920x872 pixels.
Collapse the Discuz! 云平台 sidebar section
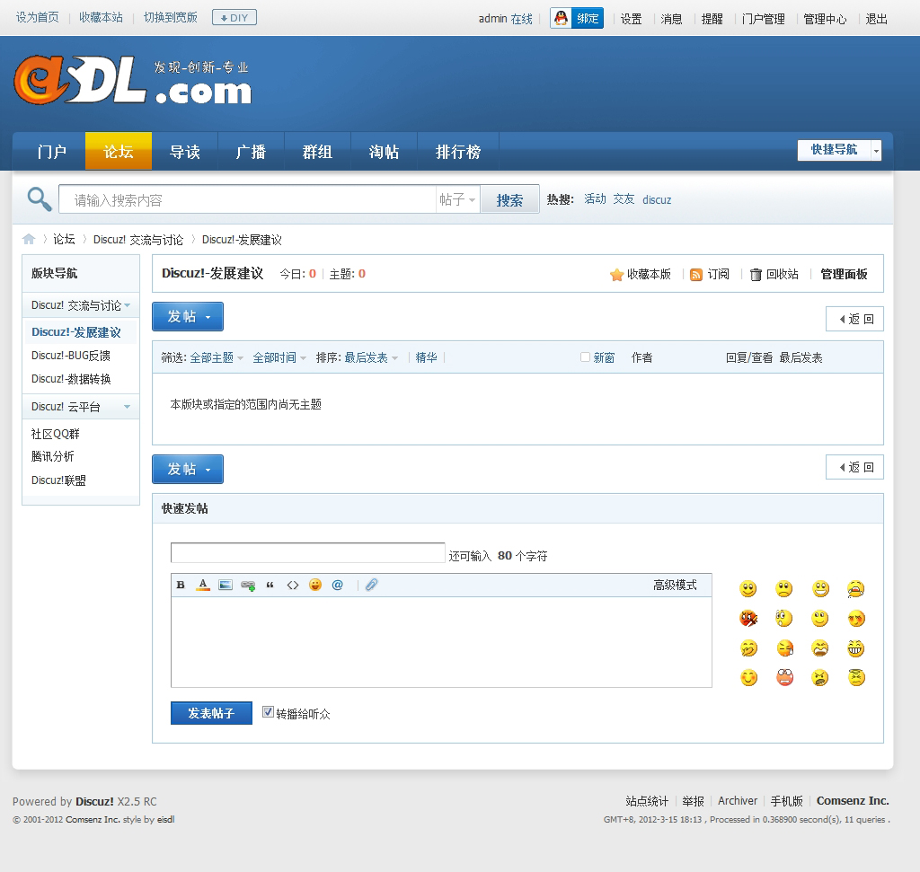coord(128,407)
